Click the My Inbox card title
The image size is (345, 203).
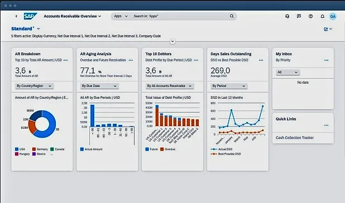pyautogui.click(x=284, y=54)
